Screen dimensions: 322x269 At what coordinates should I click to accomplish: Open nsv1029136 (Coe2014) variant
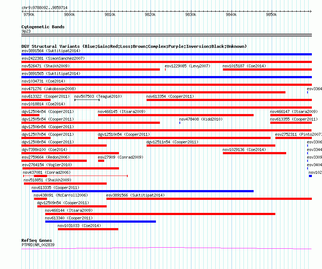tap(244, 150)
